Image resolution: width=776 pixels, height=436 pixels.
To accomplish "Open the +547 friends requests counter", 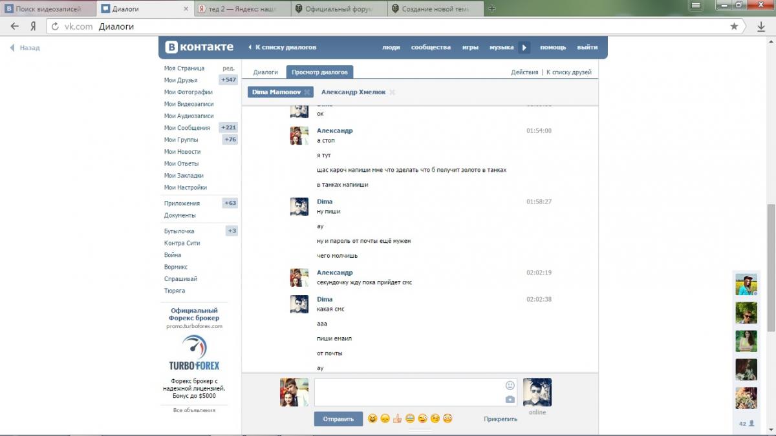I will [228, 80].
